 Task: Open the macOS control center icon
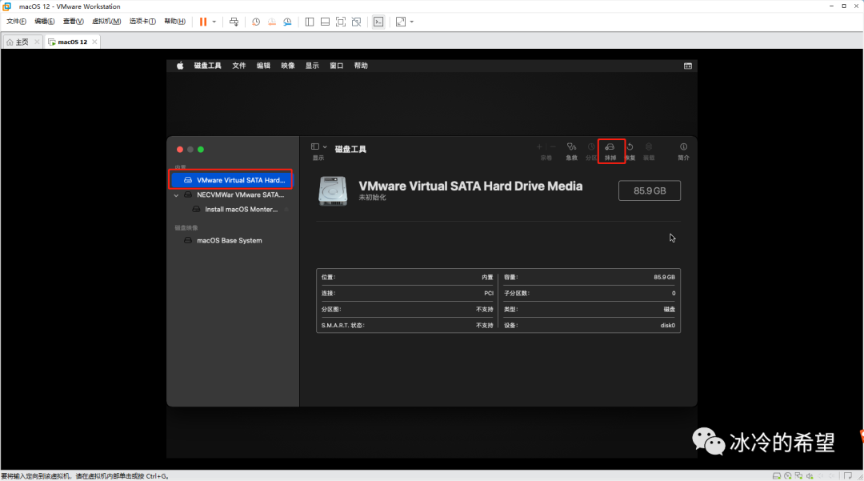click(688, 66)
